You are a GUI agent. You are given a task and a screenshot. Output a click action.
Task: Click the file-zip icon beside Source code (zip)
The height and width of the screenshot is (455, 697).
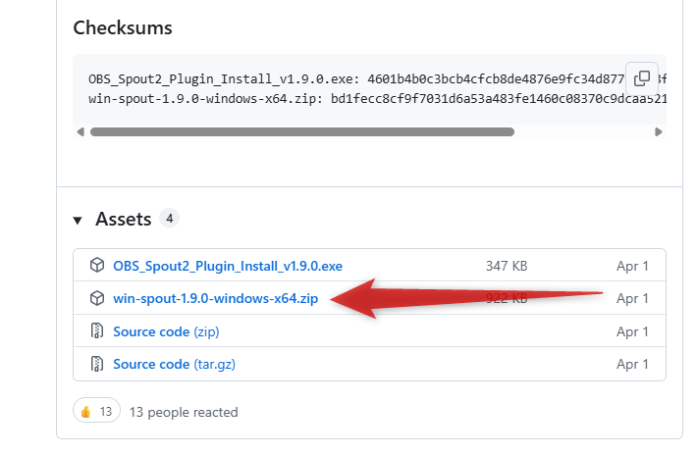pos(97,331)
